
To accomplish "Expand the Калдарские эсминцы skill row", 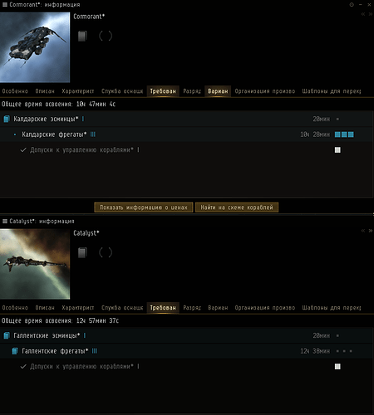I will 186,119.
